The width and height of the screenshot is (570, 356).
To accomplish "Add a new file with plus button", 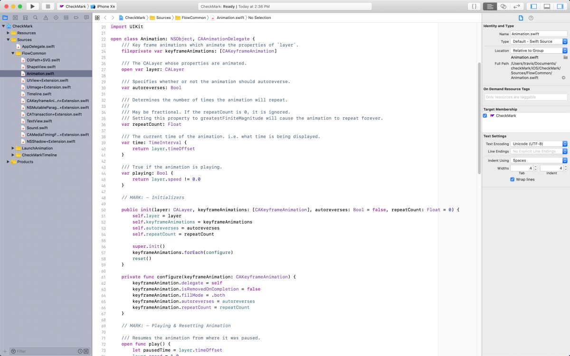I will coord(4,351).
